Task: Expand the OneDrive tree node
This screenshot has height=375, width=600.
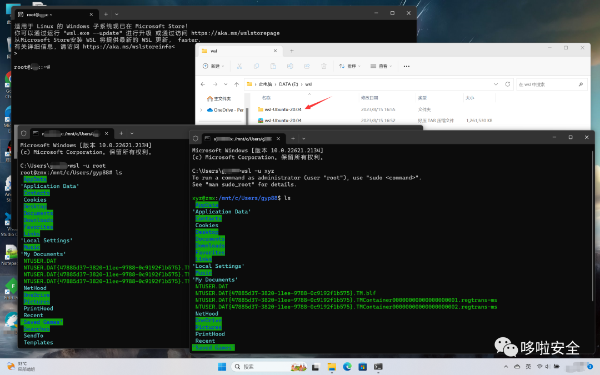Action: click(201, 110)
